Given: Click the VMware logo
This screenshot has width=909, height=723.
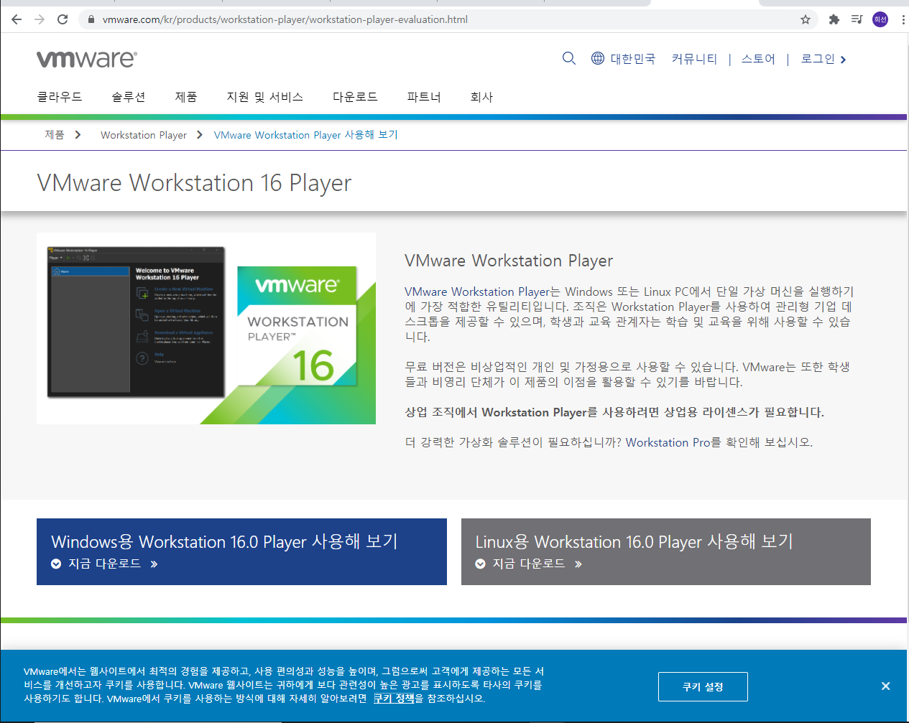Looking at the screenshot, I should click(x=87, y=59).
